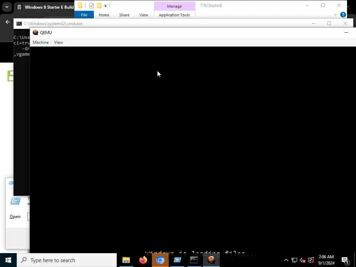Switch to QEMU on the taskbar

[x=211, y=260]
